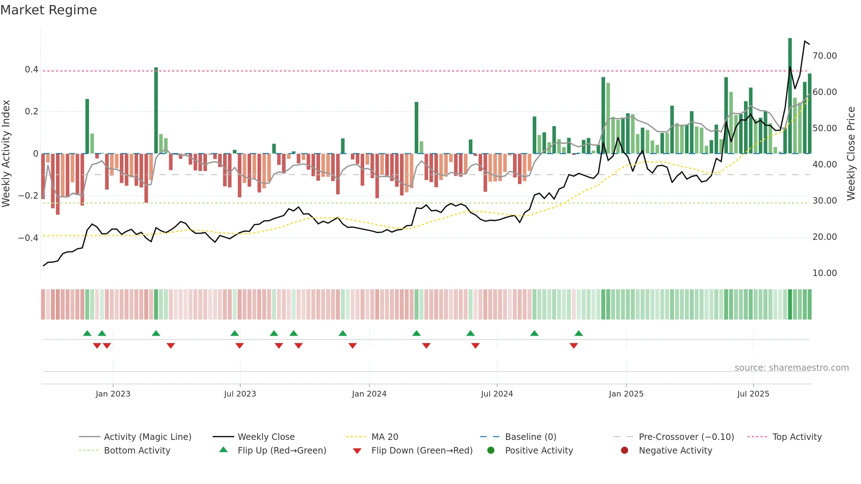The width and height of the screenshot is (861, 484).
Task: Click the Market Regime chart title
Action: click(x=48, y=10)
